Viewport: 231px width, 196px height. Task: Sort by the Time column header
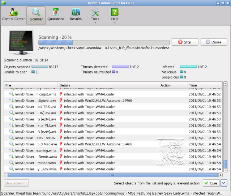click(x=205, y=85)
